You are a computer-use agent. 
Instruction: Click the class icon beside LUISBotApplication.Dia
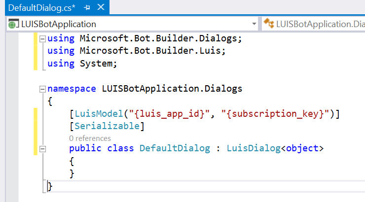pos(269,24)
